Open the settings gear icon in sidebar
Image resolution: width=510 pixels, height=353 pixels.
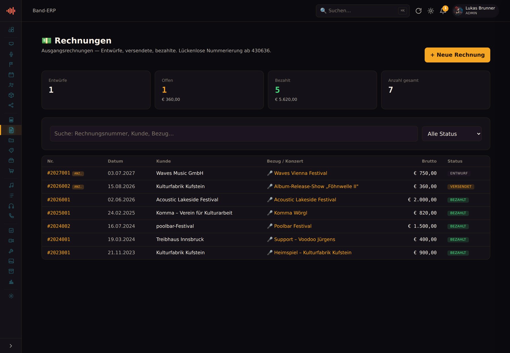(11, 296)
